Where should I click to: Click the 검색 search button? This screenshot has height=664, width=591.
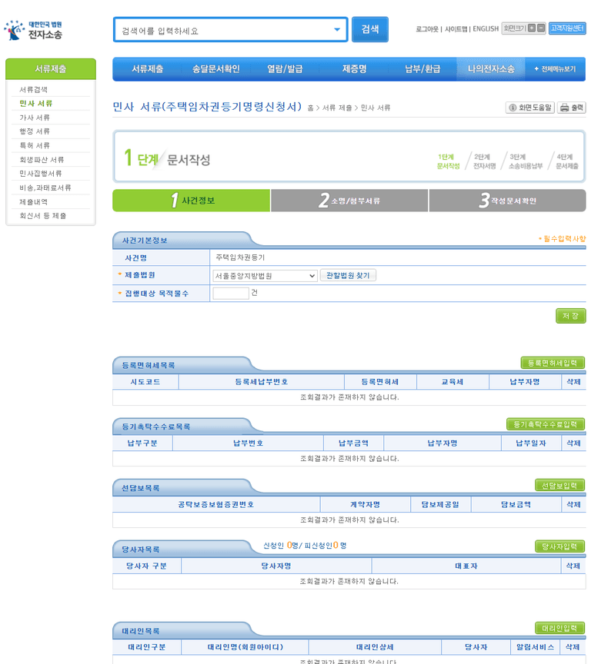[370, 30]
